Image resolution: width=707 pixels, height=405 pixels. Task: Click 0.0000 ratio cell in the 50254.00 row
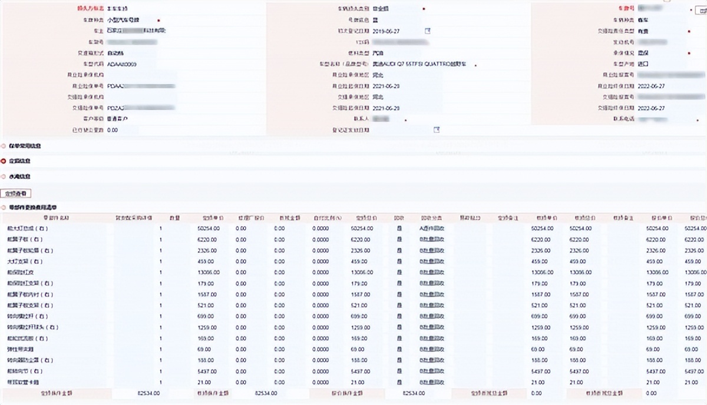point(321,228)
